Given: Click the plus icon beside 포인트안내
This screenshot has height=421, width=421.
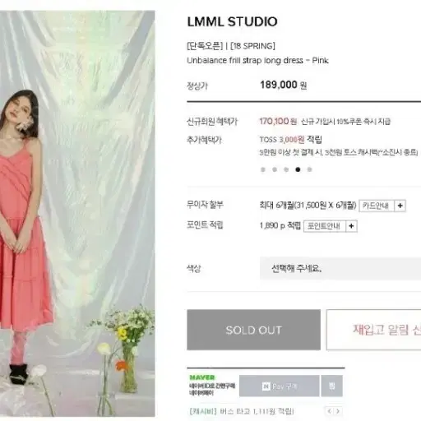Looking at the screenshot, I should point(351,226).
